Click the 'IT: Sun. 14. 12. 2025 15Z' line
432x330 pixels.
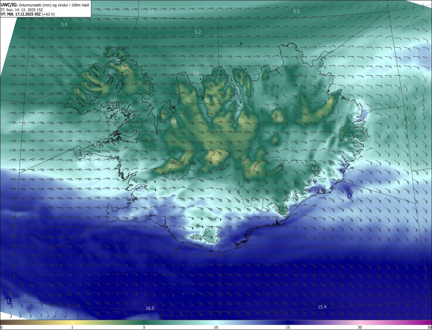tap(22, 9)
